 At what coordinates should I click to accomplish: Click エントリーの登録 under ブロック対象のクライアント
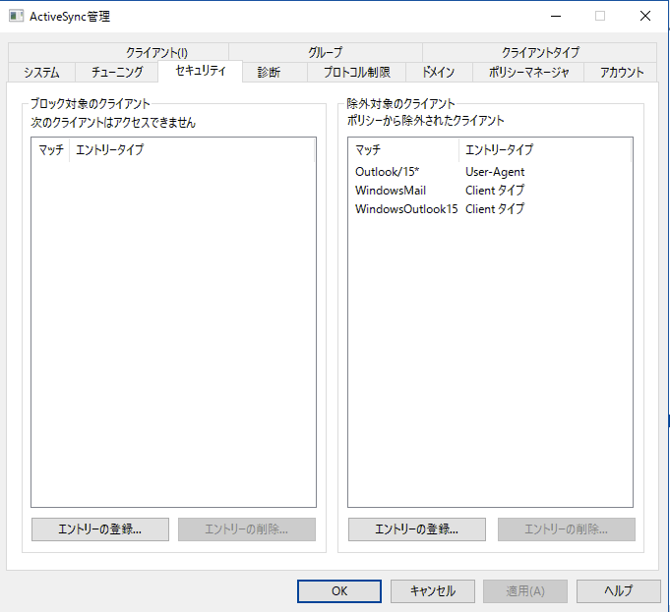[x=100, y=529]
